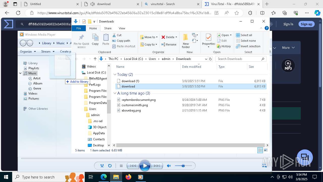
Task: Refresh the Downloads folder view
Action: (x=210, y=59)
